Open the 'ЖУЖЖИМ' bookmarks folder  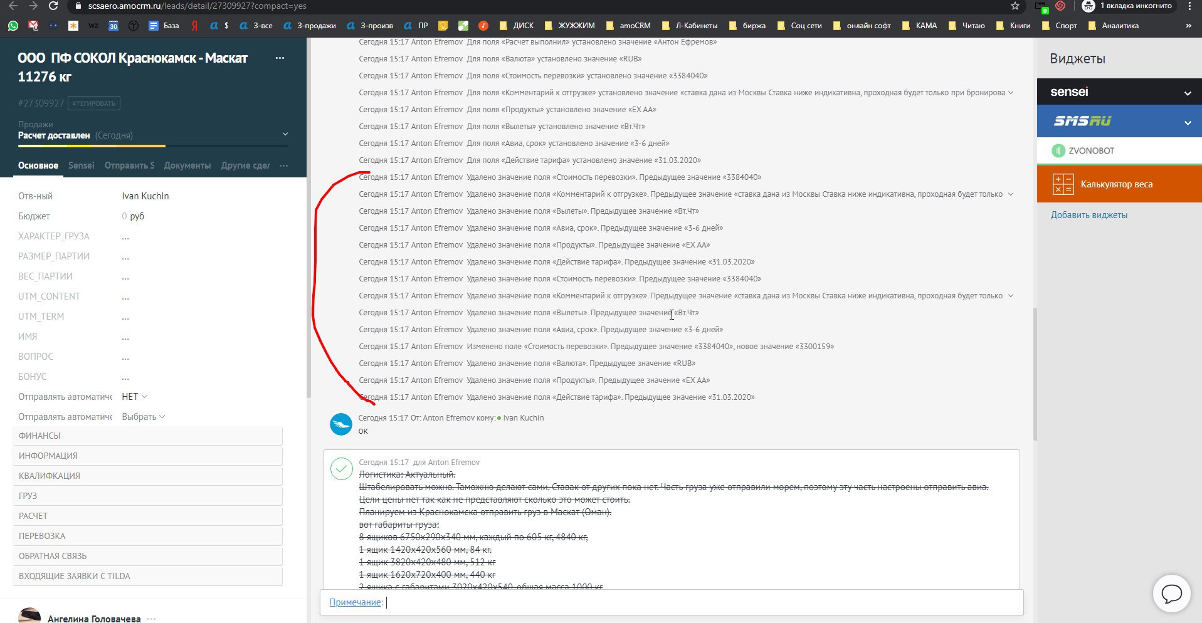pos(569,26)
